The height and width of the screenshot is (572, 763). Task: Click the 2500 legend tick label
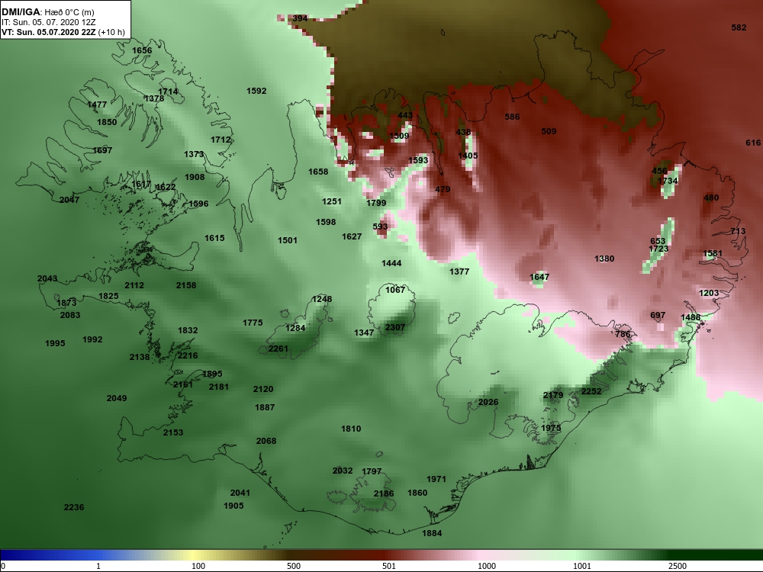677,566
